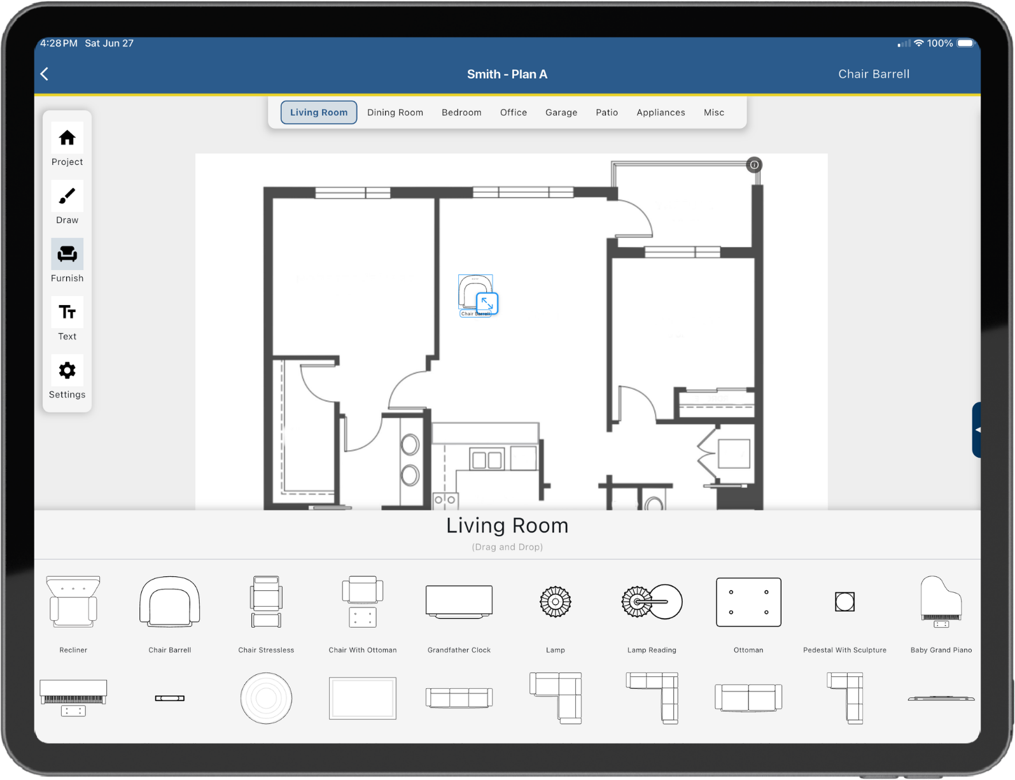The image size is (1015, 780).
Task: Click the Wi-Fi icon in status bar
Action: coord(918,43)
